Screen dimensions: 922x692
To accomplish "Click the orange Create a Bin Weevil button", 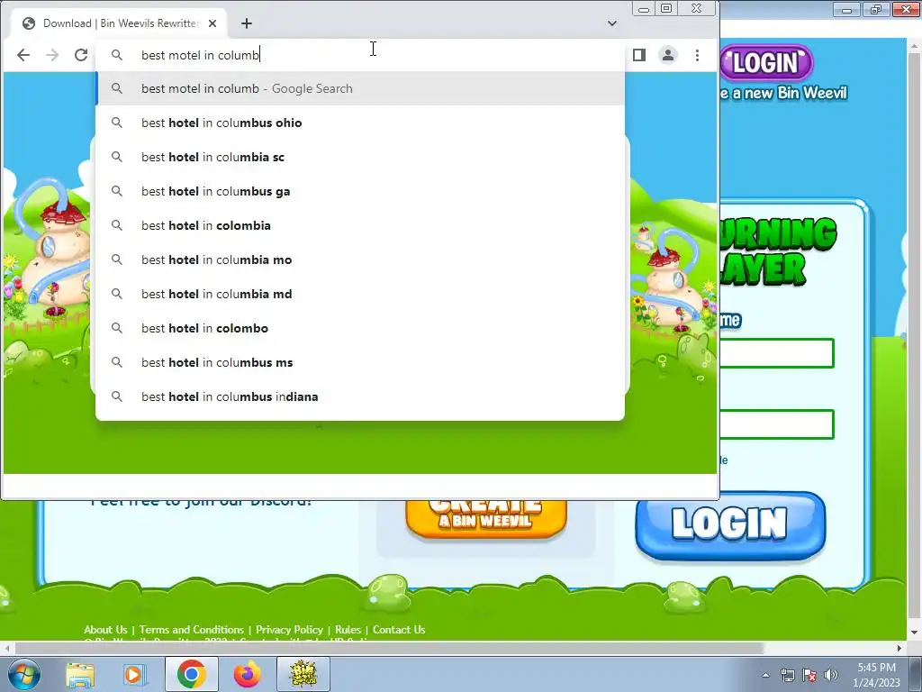I will 485,518.
